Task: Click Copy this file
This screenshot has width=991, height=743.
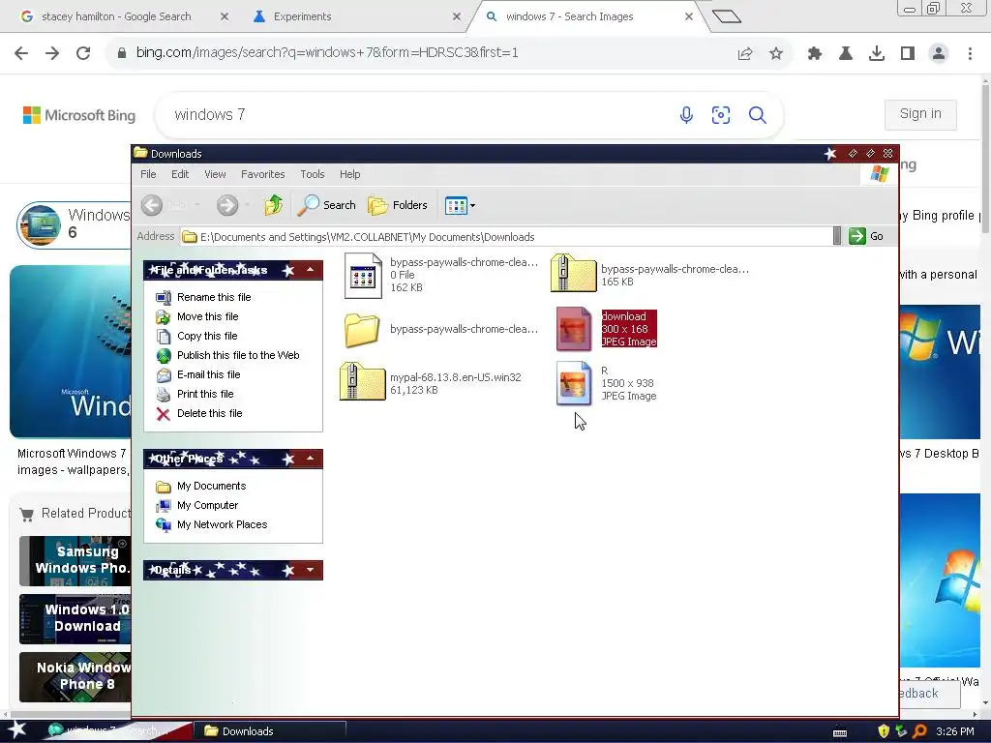Action: [207, 336]
